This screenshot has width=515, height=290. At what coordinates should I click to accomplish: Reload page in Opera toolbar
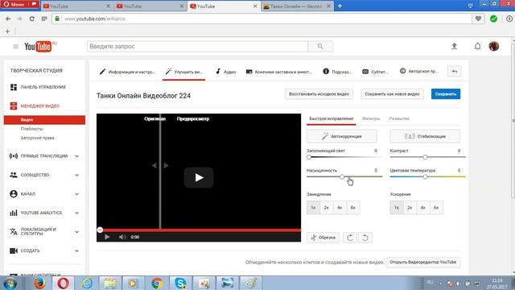pos(32,19)
